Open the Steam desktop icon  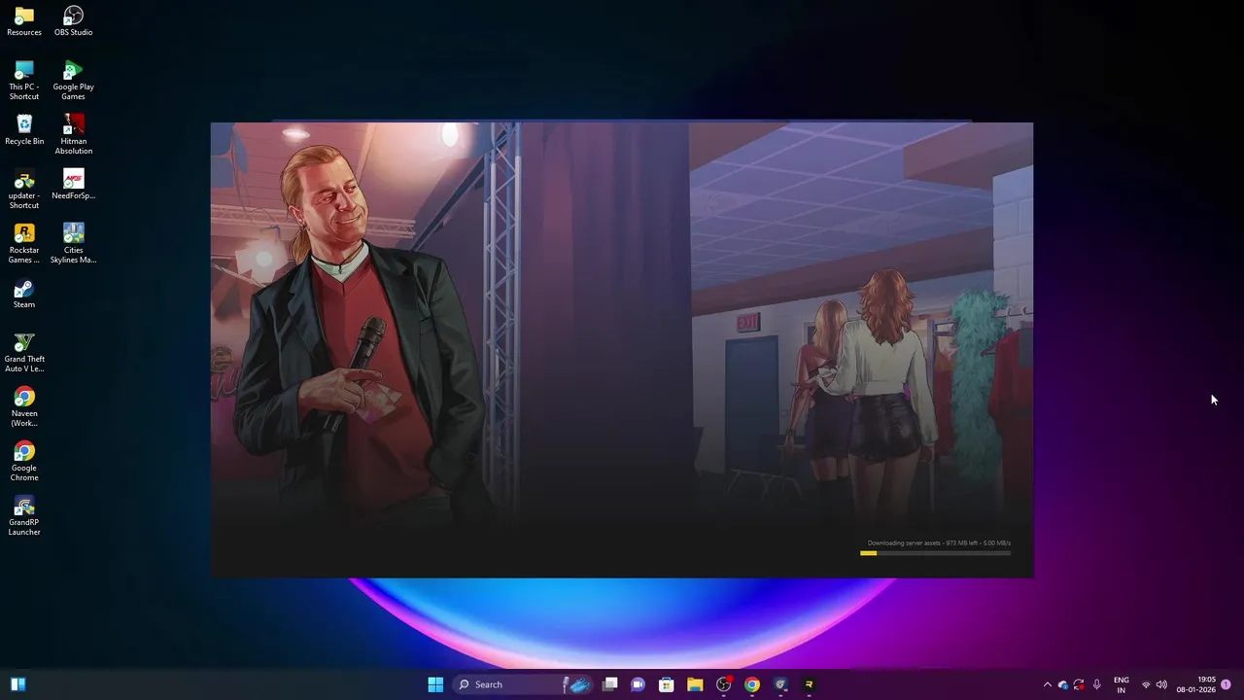point(24,294)
